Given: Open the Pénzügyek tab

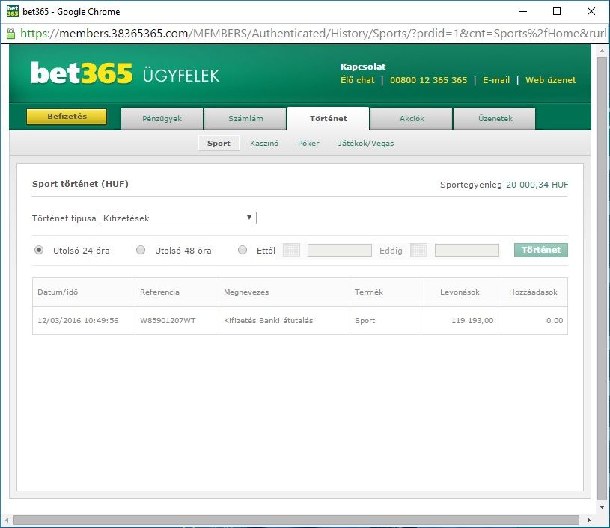Looking at the screenshot, I should pos(162,119).
